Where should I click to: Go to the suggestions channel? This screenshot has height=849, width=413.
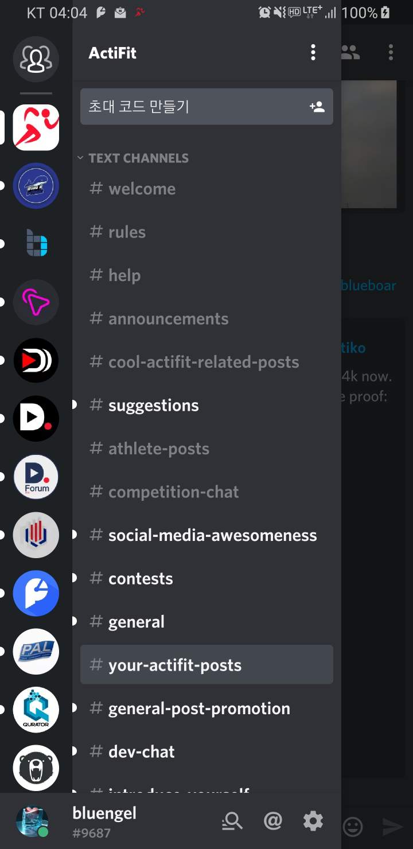[153, 406]
